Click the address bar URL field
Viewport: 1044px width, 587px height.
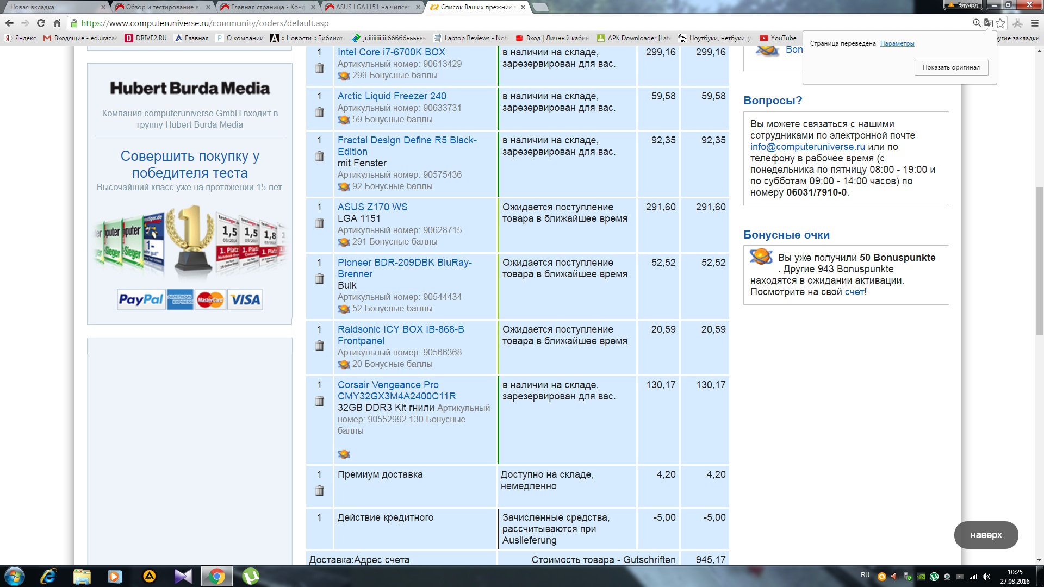489,23
